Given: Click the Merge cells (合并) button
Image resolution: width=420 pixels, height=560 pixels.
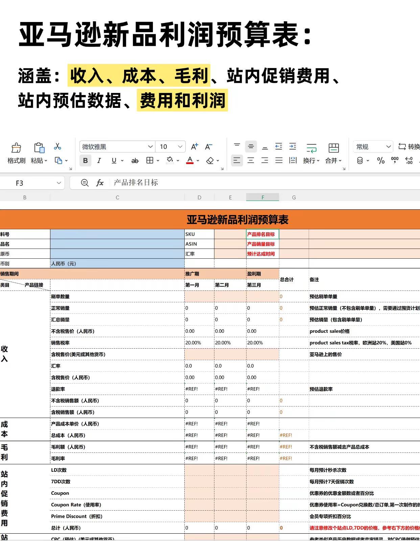Looking at the screenshot, I should click(334, 154).
